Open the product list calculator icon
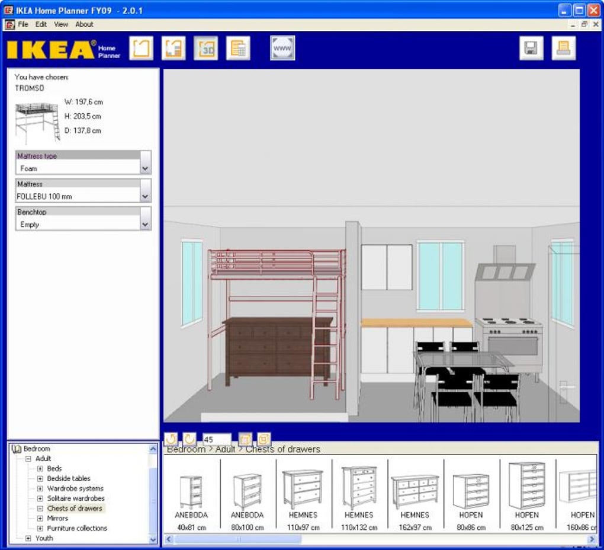This screenshot has height=550, width=604. point(238,49)
